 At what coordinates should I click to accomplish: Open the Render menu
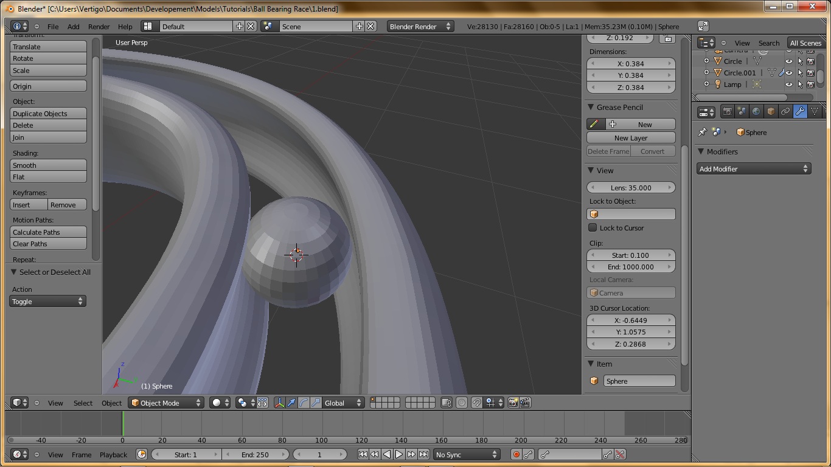tap(99, 27)
